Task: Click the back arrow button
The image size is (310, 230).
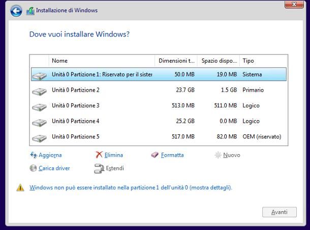Action: (16, 11)
